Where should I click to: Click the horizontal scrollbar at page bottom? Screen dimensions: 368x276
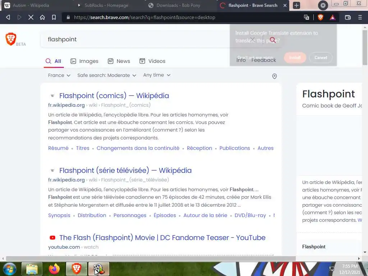151,259
